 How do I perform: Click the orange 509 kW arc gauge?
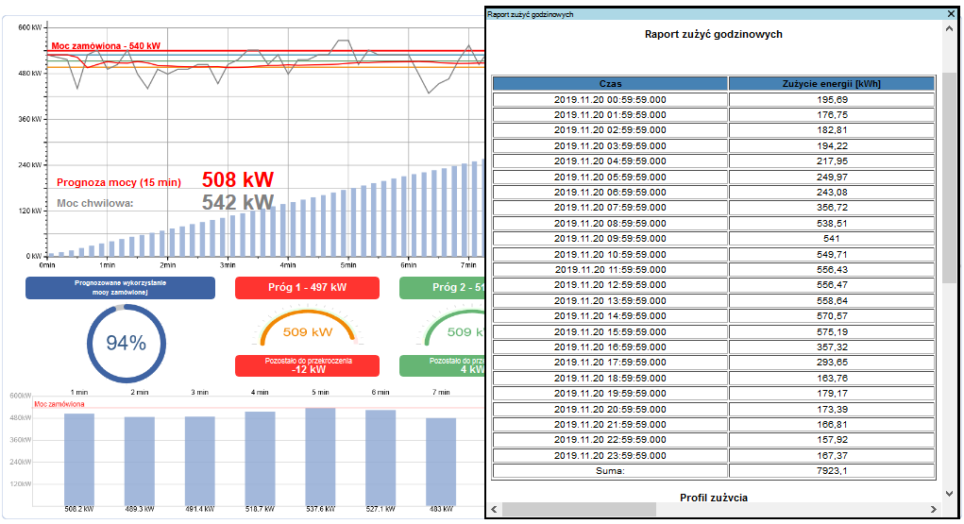pyautogui.click(x=307, y=330)
